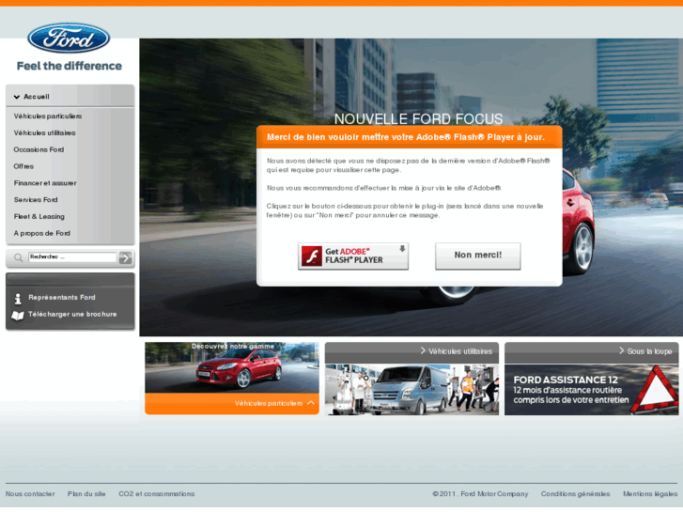Open Conditions générales footer link
Viewport: 683px width, 512px height.
[x=575, y=494]
